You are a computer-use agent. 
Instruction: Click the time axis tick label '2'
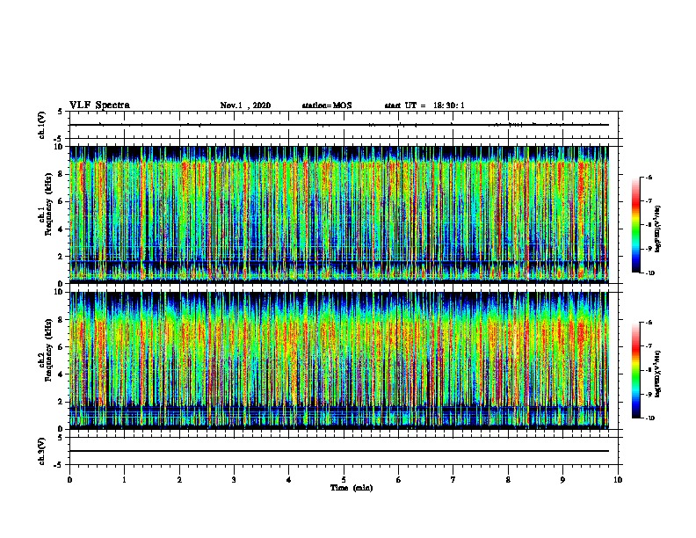(x=179, y=479)
